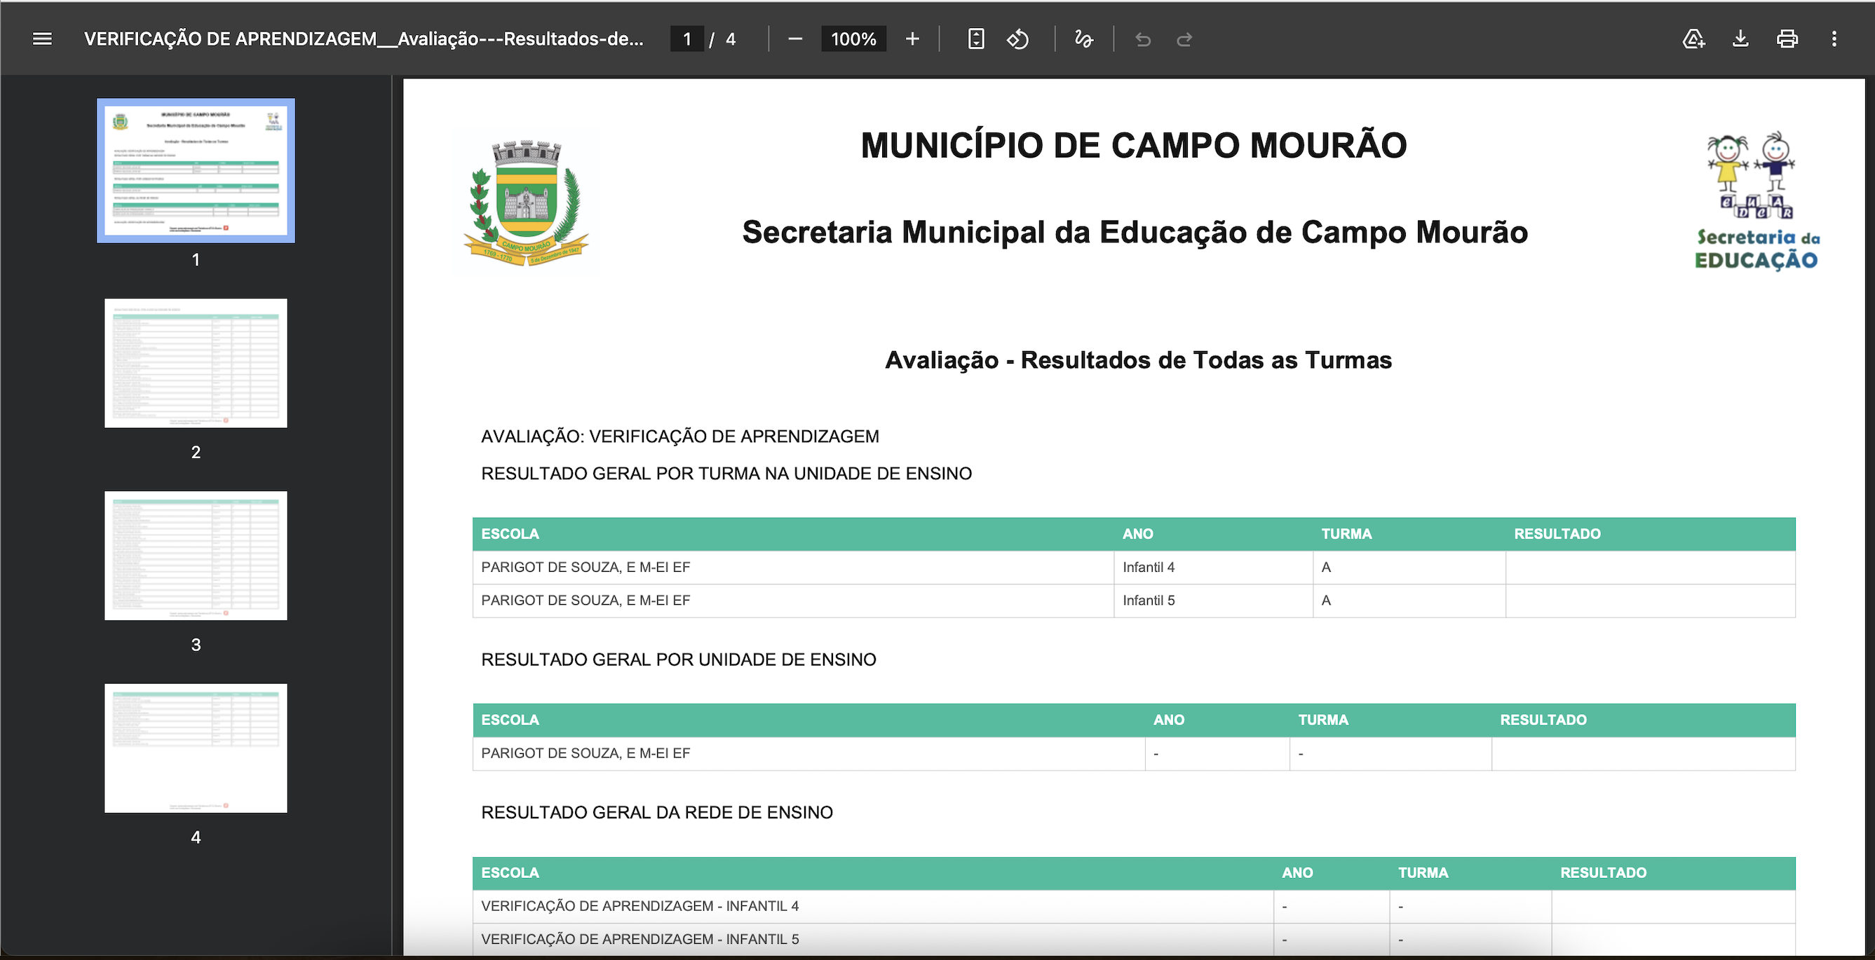Jump to page 3 thumbnail

pos(196,556)
